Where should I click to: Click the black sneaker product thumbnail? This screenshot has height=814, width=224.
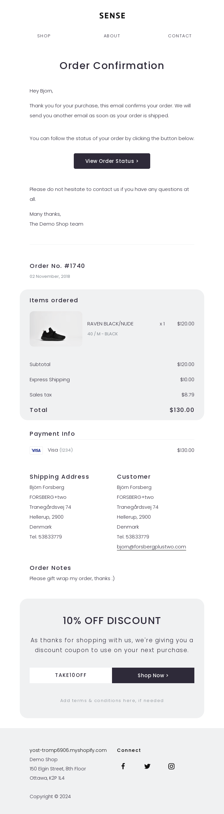56,329
